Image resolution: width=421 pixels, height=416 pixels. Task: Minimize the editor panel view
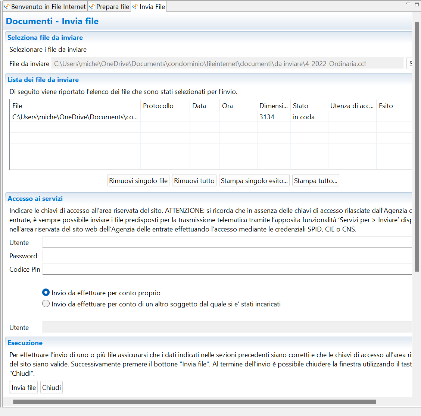click(x=408, y=4)
